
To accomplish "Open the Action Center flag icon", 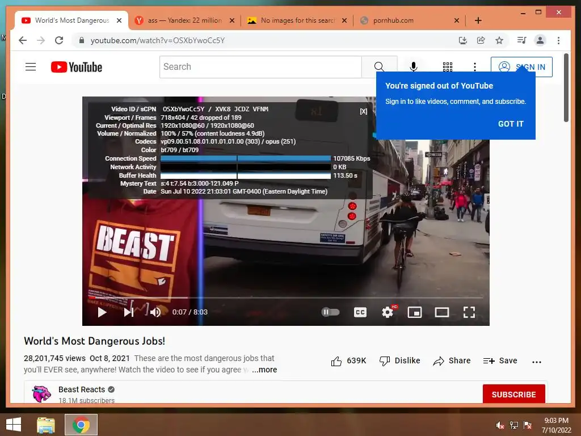I will [528, 425].
